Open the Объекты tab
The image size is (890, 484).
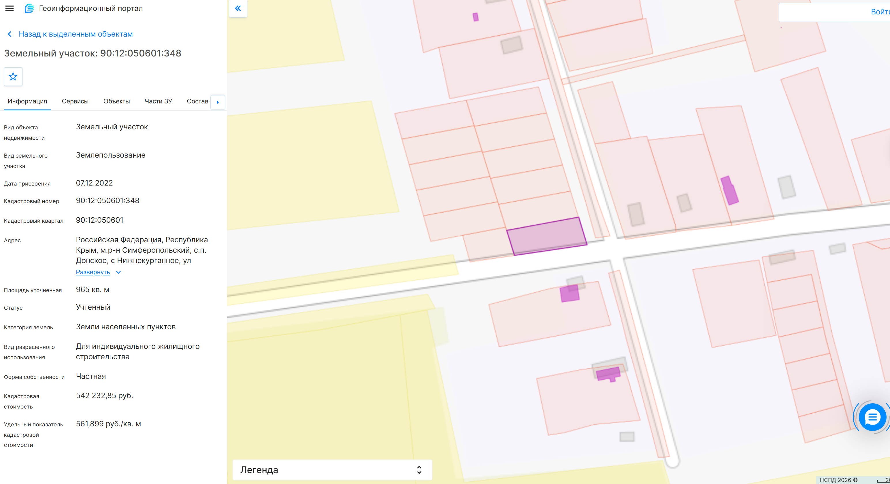click(x=116, y=101)
